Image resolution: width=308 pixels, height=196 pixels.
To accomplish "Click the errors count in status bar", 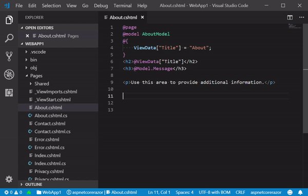I will [x=9, y=192].
